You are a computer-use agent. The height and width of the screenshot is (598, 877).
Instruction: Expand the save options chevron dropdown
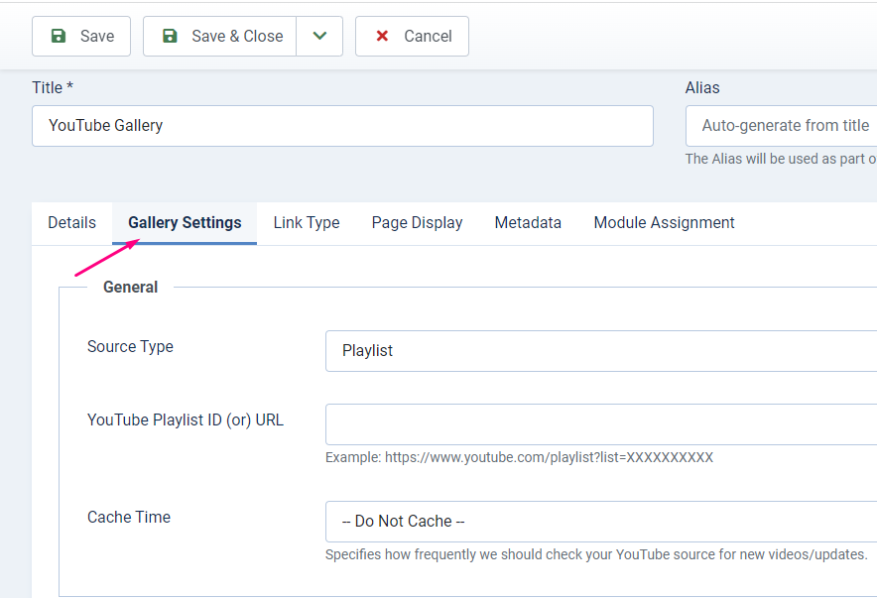[x=319, y=37]
